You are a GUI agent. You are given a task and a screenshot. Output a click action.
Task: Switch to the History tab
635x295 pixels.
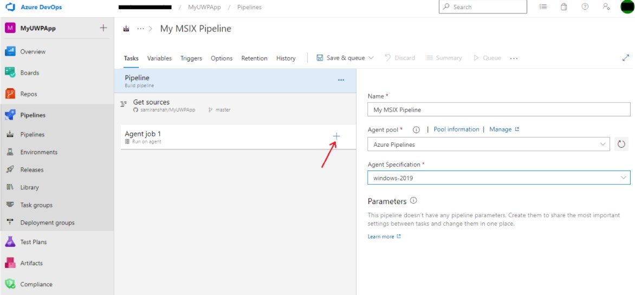point(286,58)
